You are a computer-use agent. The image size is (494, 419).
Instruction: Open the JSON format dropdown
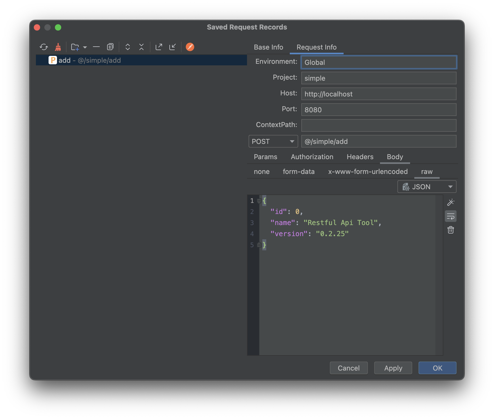click(426, 187)
